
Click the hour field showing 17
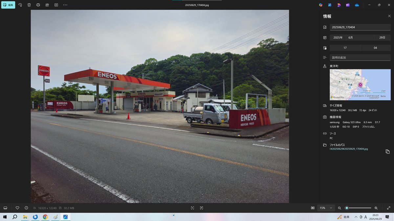[x=345, y=48]
